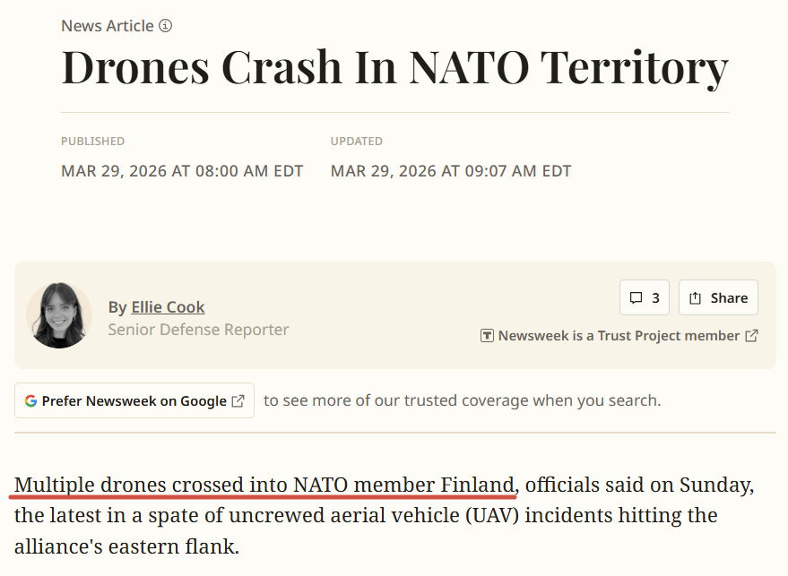Click the News Article label
Image resolution: width=788 pixels, height=576 pixels.
pyautogui.click(x=107, y=26)
